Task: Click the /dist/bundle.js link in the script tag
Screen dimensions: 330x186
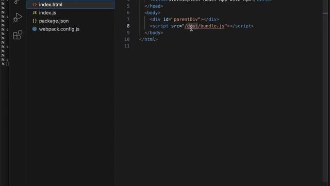Action: [x=204, y=26]
